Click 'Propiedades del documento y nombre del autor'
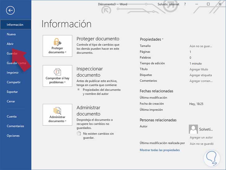This screenshot has width=226, height=170. [102, 92]
